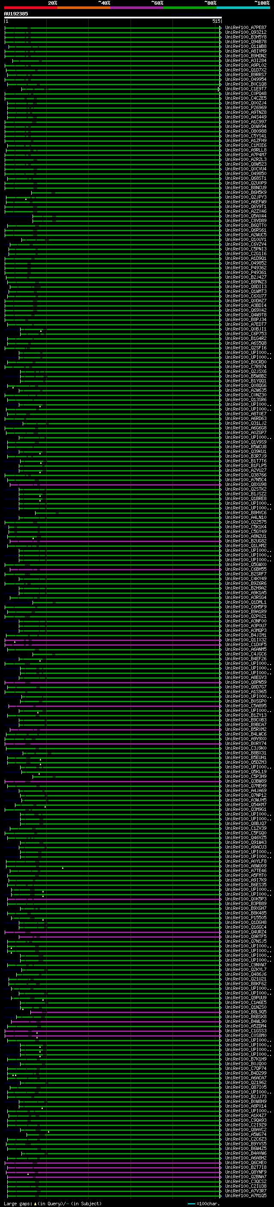Open the UniRef100_A8IVM9 hit label

246,51
